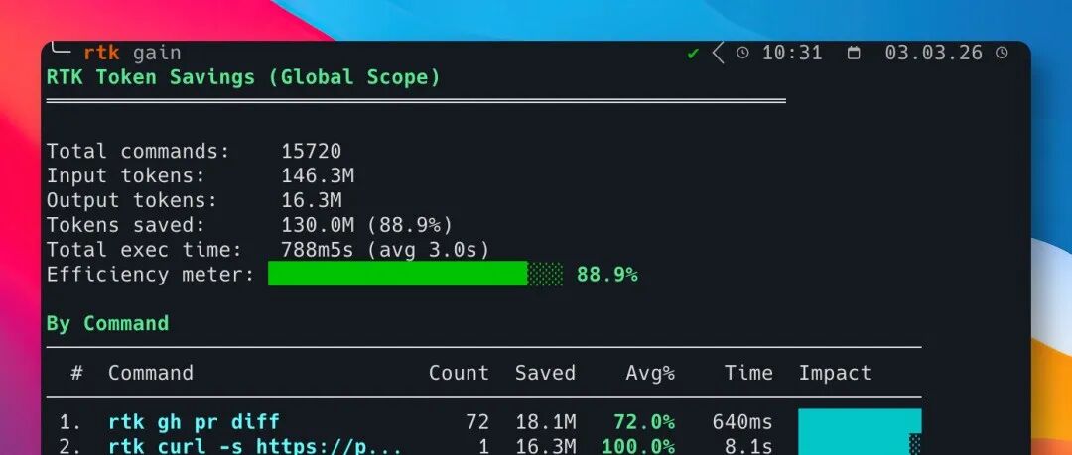The height and width of the screenshot is (455, 1072).
Task: Click the count 72 for gh pr diff
Action: [x=477, y=421]
